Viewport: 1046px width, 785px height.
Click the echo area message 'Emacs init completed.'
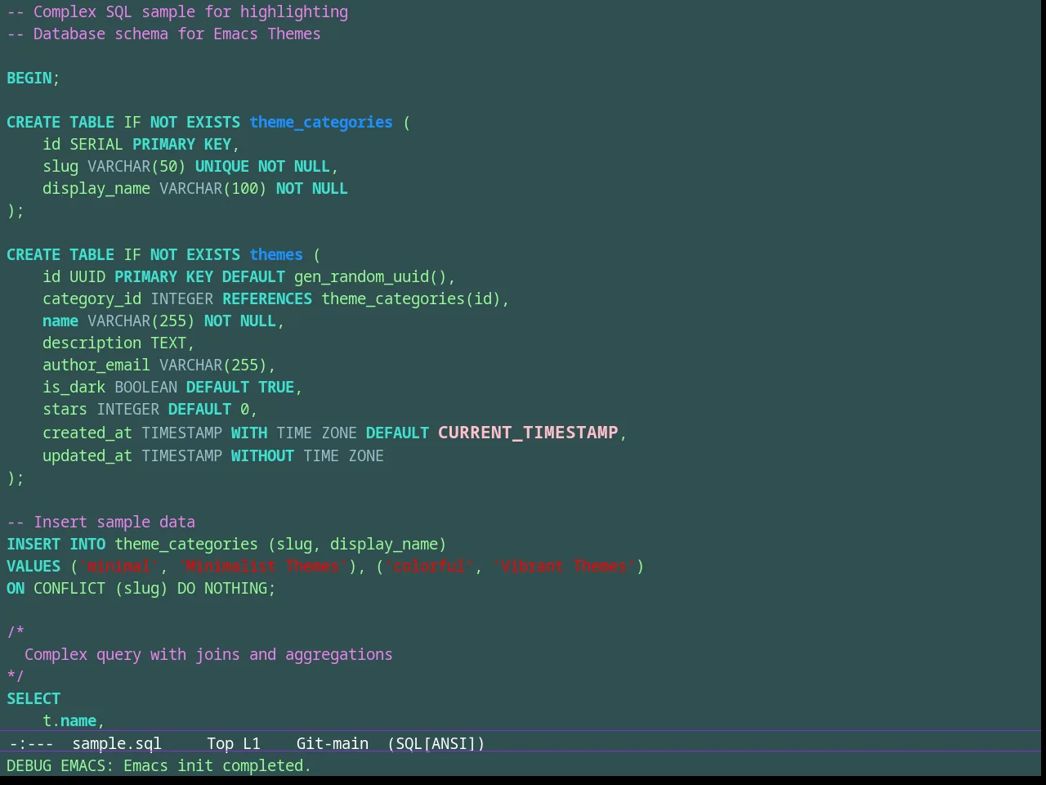[x=217, y=765]
